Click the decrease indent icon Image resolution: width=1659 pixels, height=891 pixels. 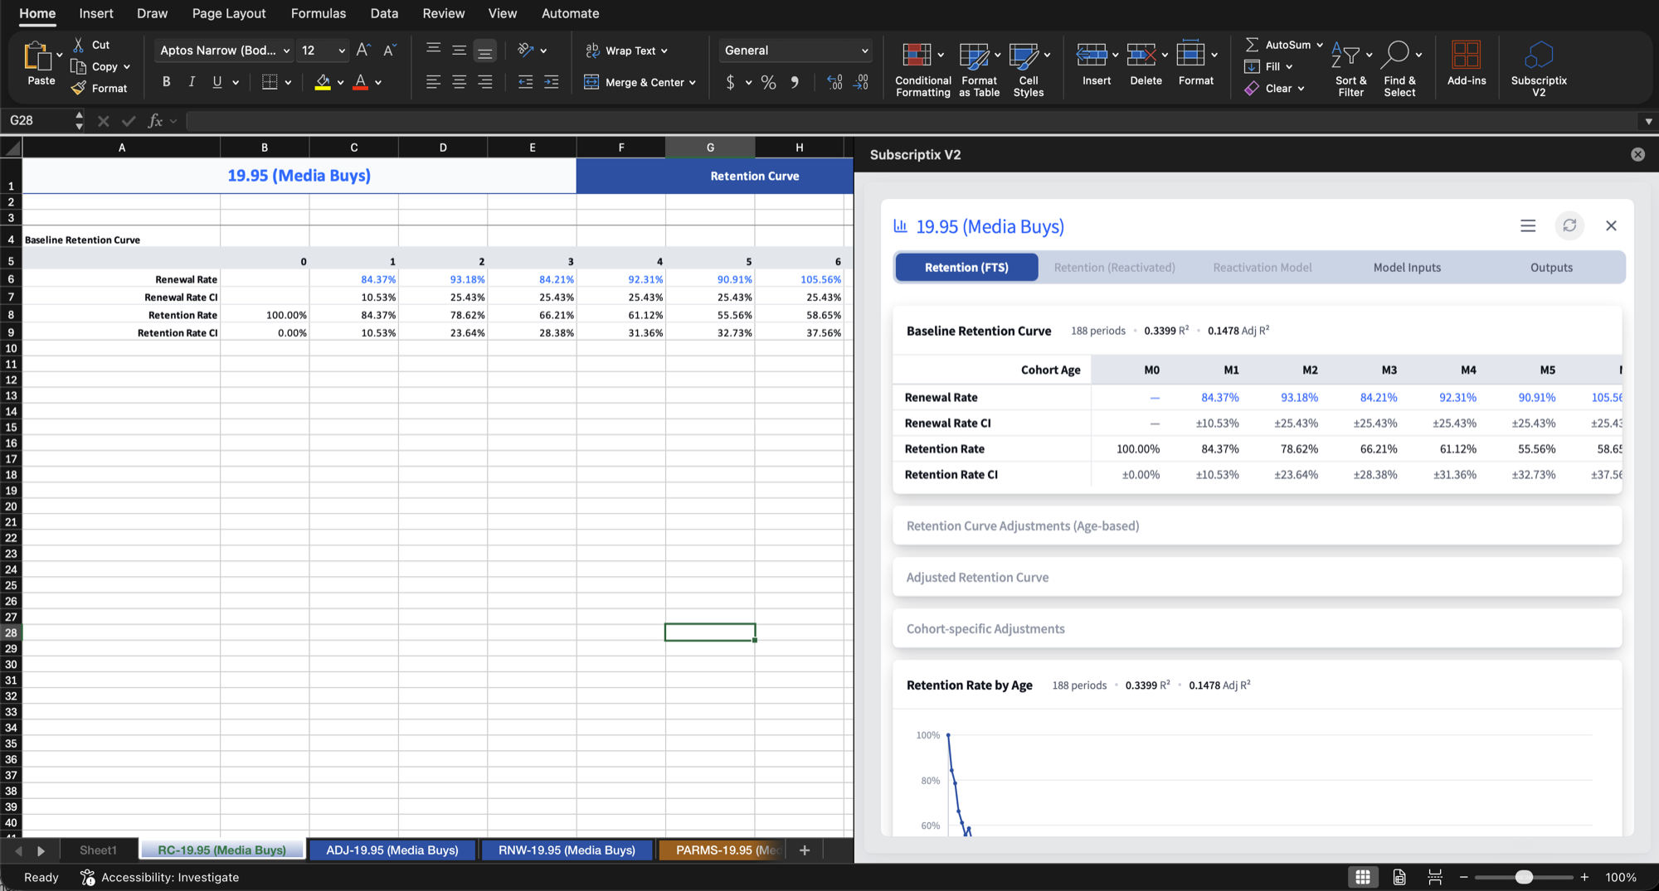click(x=525, y=82)
